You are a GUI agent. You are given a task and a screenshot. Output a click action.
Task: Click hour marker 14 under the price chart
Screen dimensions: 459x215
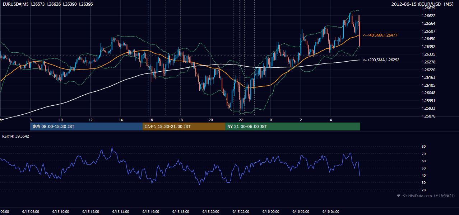point(121,120)
